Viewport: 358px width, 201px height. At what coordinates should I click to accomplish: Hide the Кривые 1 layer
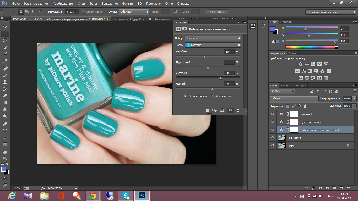pyautogui.click(x=273, y=114)
